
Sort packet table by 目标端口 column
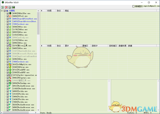113,46
